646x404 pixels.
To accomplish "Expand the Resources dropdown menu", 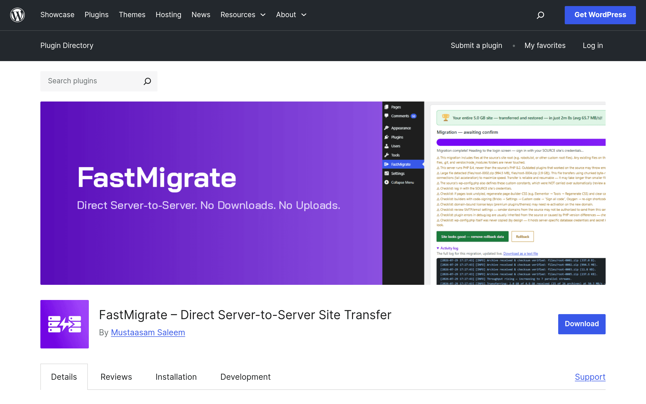I will pos(243,15).
